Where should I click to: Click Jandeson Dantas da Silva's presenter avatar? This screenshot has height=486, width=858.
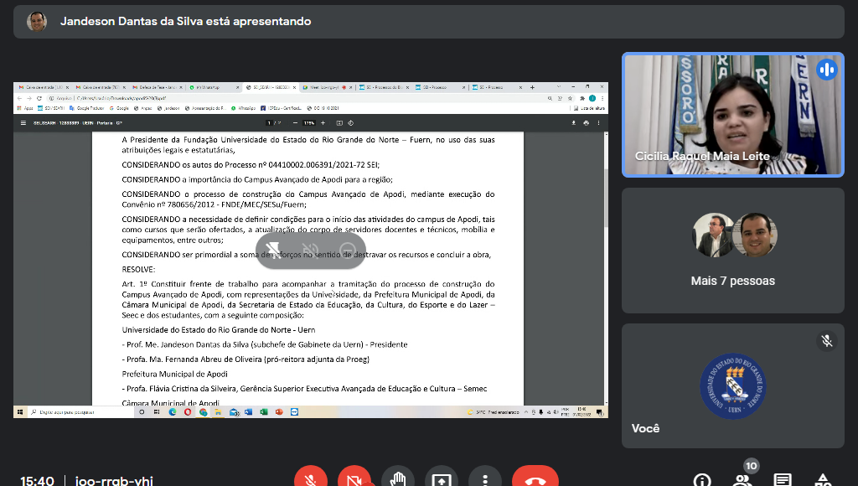pyautogui.click(x=37, y=22)
